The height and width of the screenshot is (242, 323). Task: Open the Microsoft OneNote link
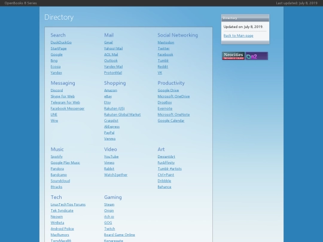pyautogui.click(x=173, y=115)
